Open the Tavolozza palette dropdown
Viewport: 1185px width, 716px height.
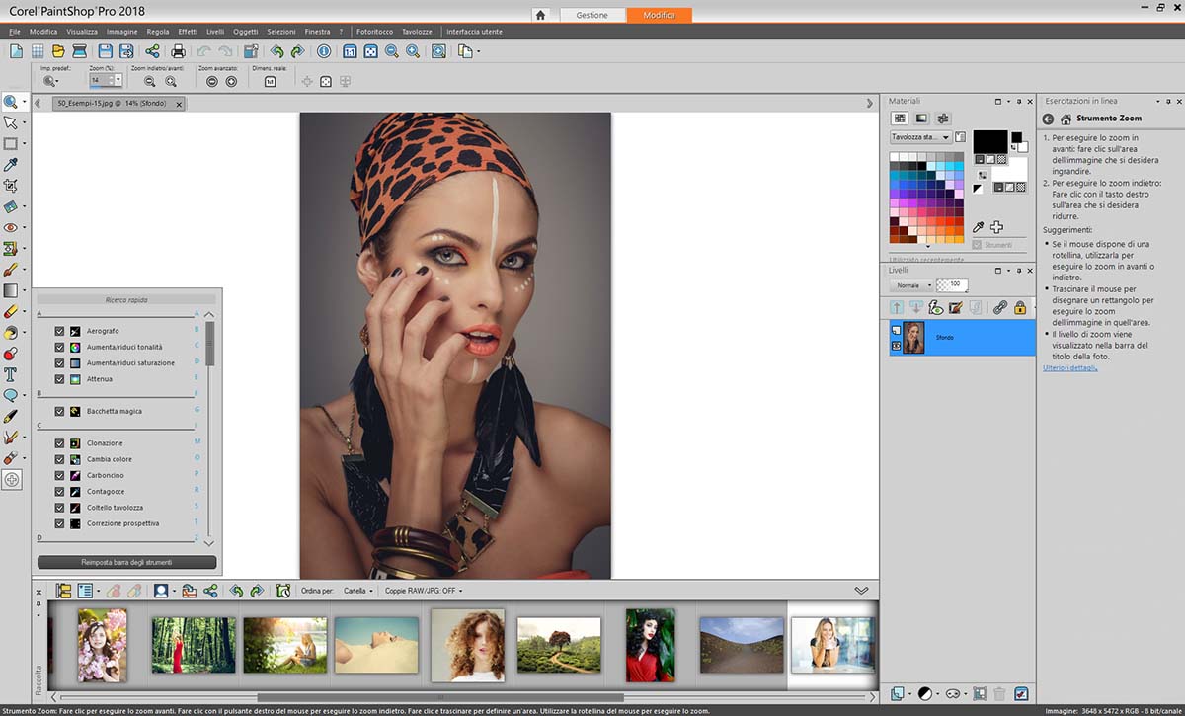click(x=920, y=137)
